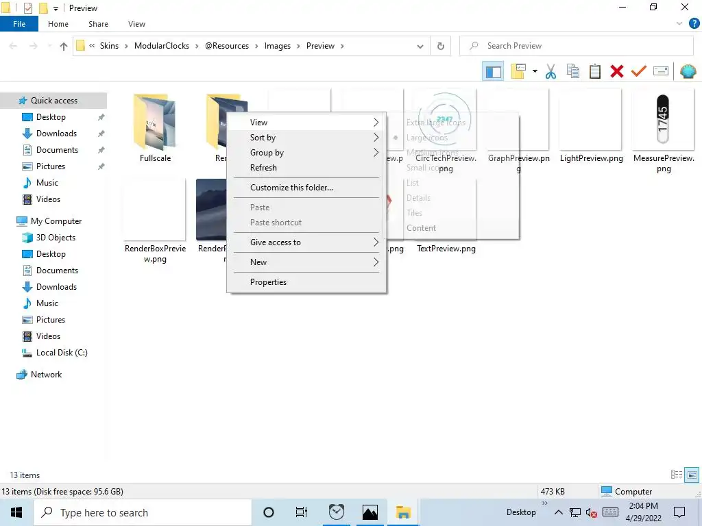Select the MeasurePreview.png thumbnail
702x526 pixels.
click(x=663, y=119)
